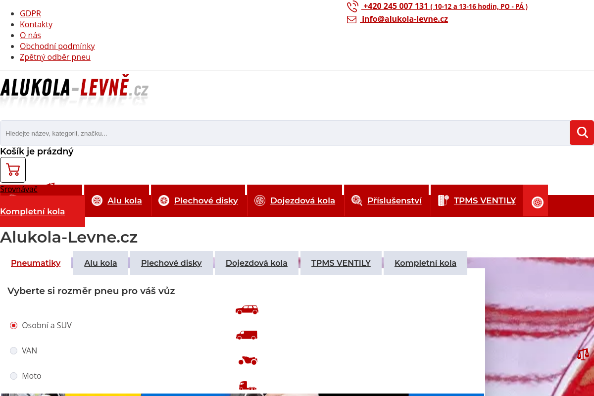
Task: Open the shopping cart icon
Action: pyautogui.click(x=13, y=170)
